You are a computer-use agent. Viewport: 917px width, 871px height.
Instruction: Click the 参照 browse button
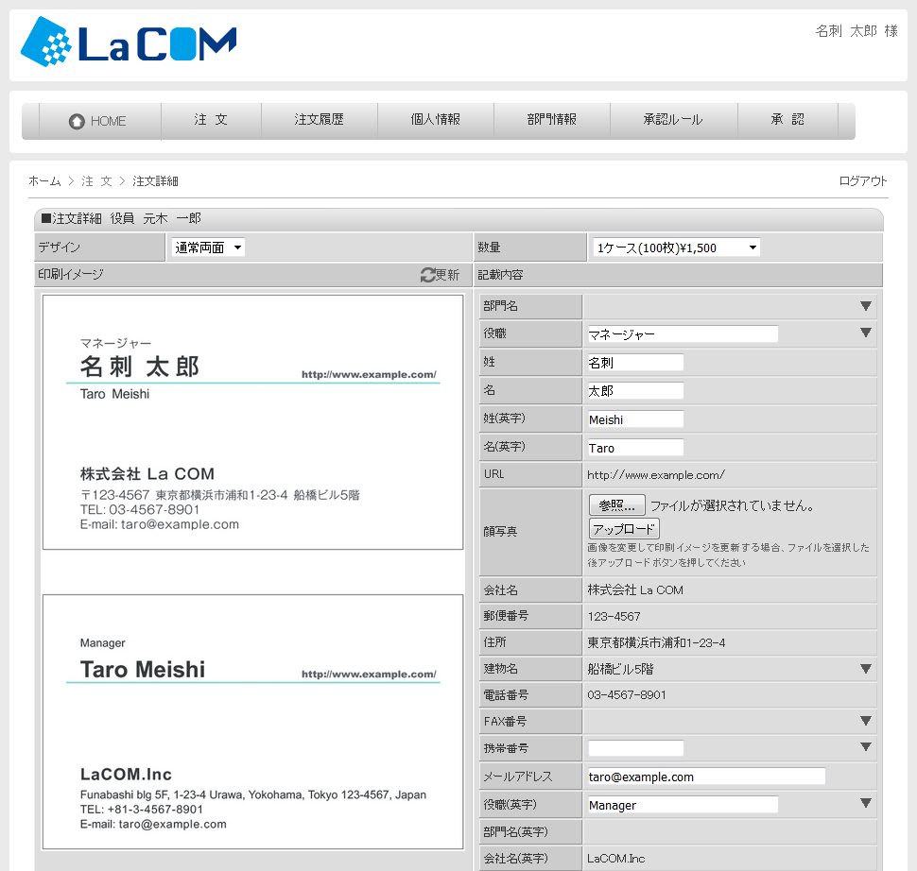pos(616,505)
